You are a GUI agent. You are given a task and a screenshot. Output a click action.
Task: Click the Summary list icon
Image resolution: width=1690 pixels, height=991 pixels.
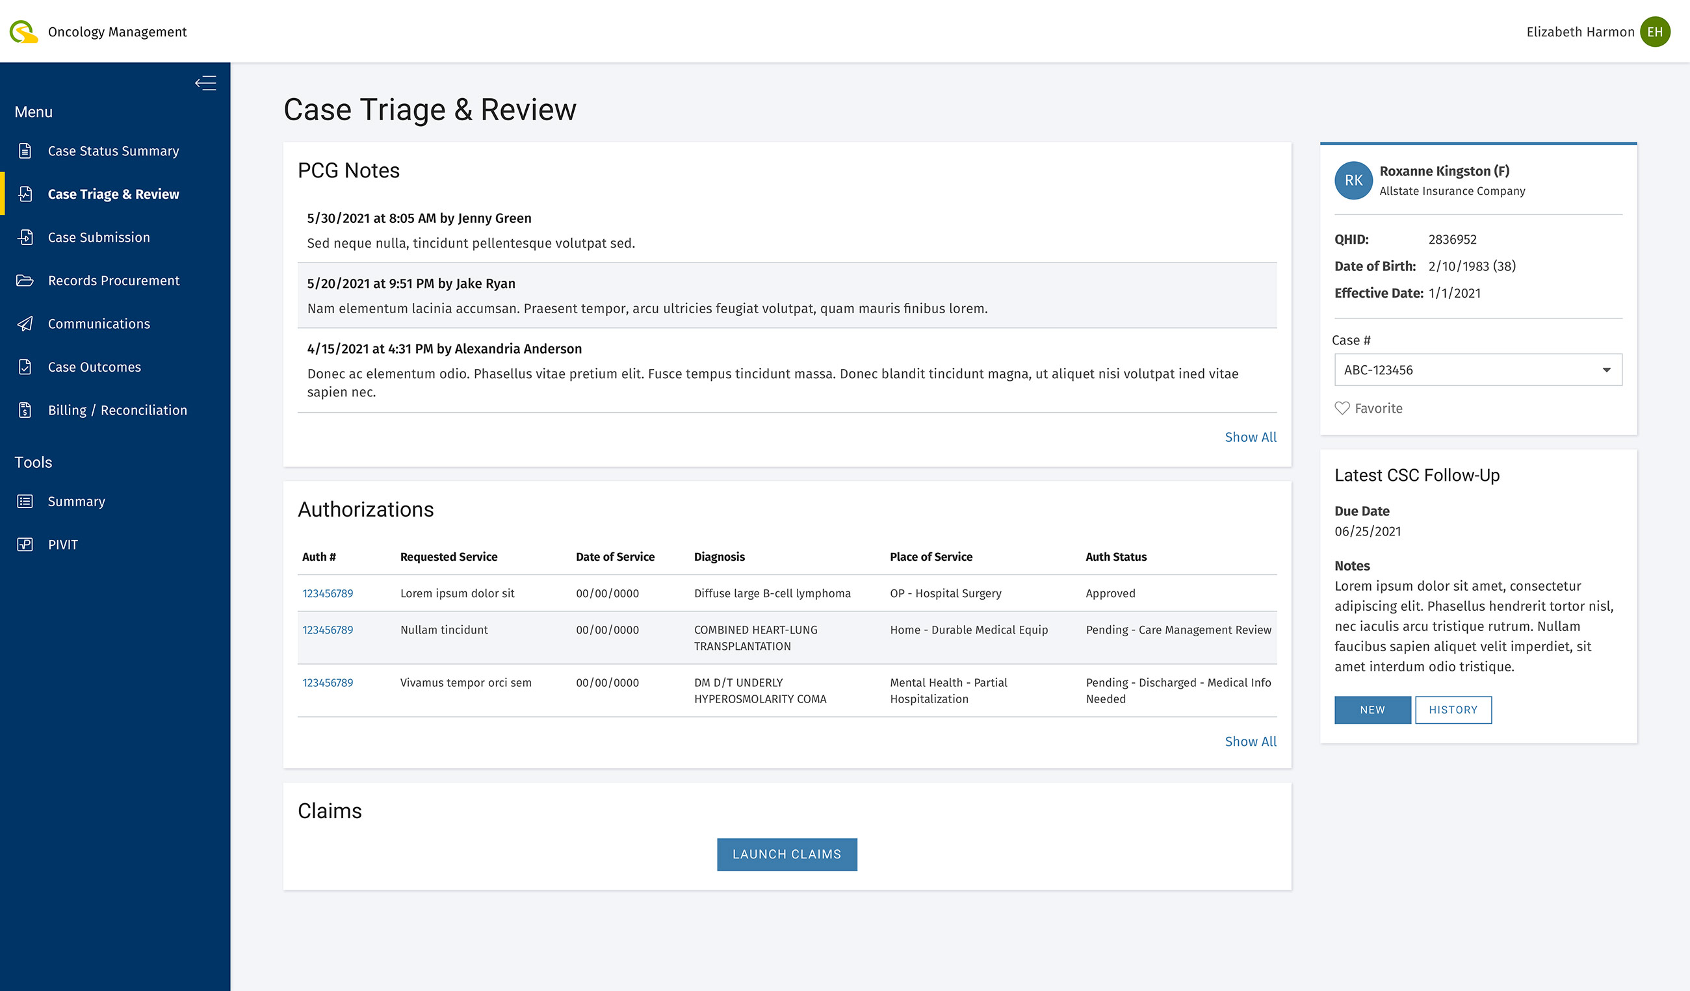25,502
